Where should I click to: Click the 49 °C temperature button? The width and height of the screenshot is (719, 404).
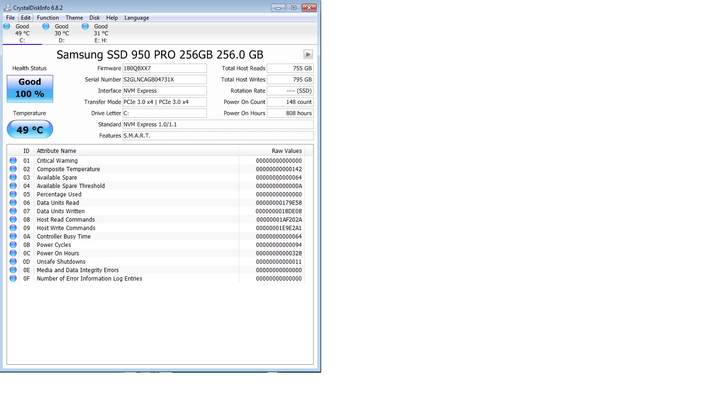tap(30, 130)
